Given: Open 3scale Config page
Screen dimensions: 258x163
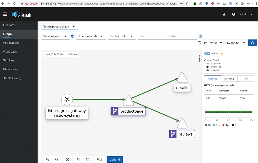Looking at the screenshot, I should pos(12,78).
